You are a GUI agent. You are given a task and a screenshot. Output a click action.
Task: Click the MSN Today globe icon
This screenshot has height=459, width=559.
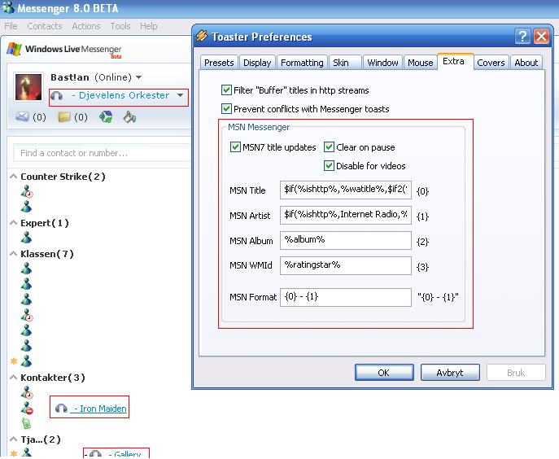[x=106, y=116]
